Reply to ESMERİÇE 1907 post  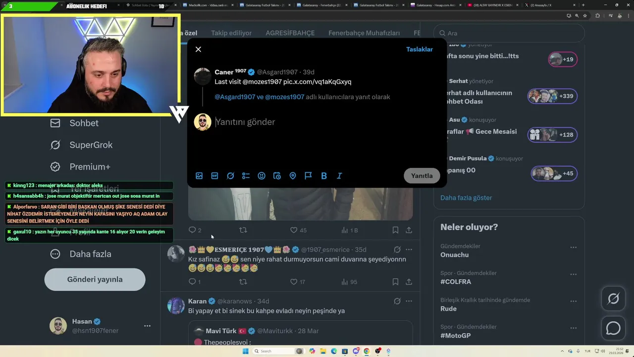pos(195,282)
